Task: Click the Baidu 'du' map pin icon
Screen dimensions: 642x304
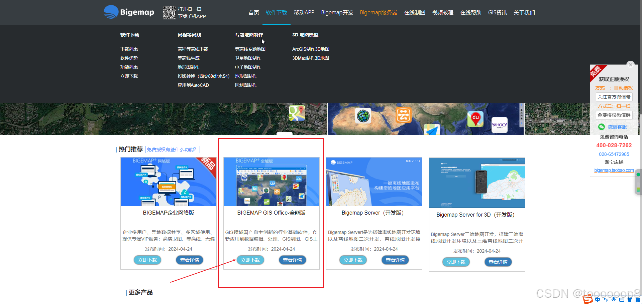Action: coord(475,119)
